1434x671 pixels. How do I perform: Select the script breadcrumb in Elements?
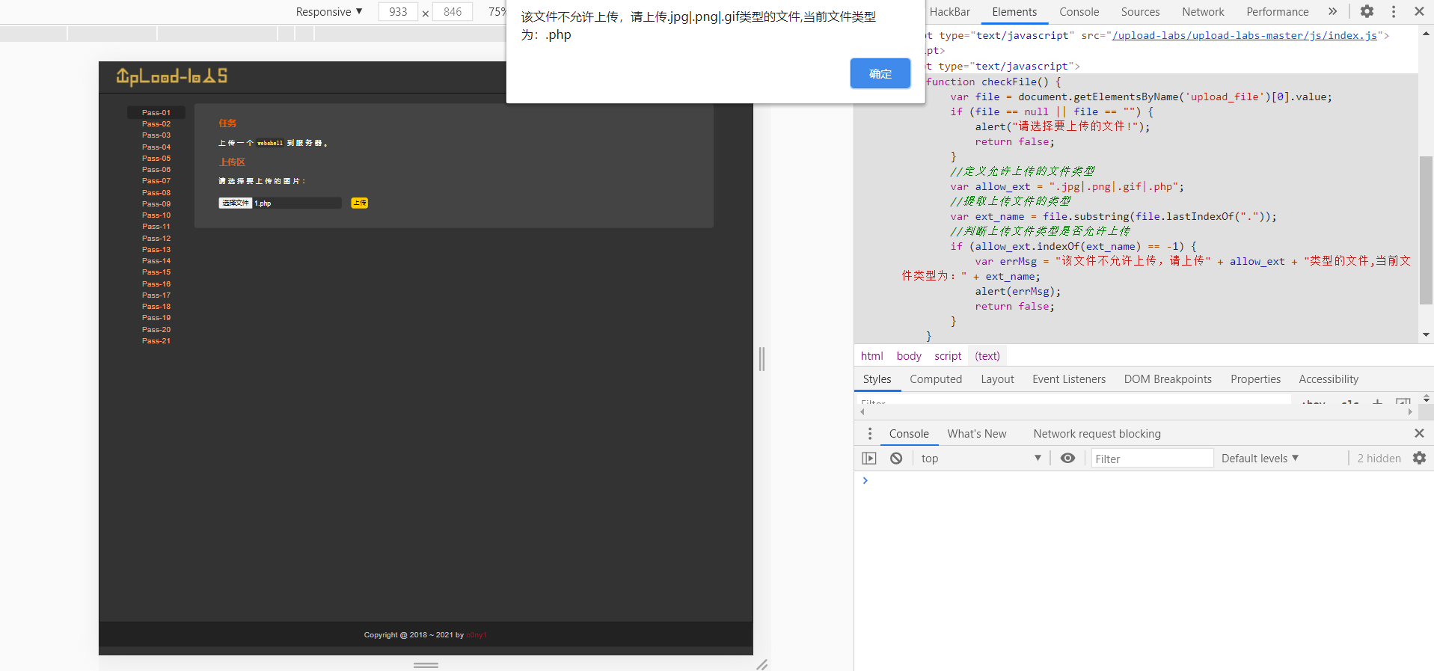point(948,356)
